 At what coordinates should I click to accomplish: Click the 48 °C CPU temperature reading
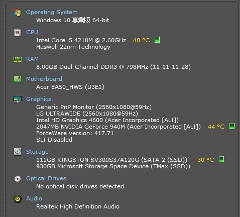coord(142,40)
